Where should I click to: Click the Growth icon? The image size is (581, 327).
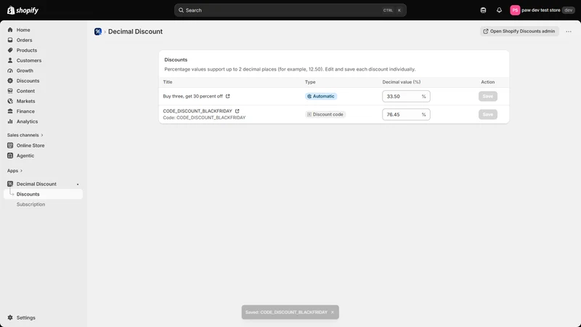[10, 70]
